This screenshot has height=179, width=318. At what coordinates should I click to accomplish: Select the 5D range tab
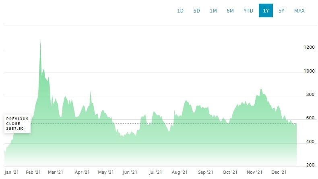197,11
